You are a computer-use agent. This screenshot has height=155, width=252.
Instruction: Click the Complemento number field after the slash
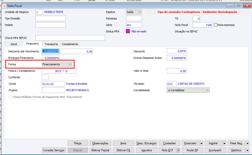click(71, 71)
